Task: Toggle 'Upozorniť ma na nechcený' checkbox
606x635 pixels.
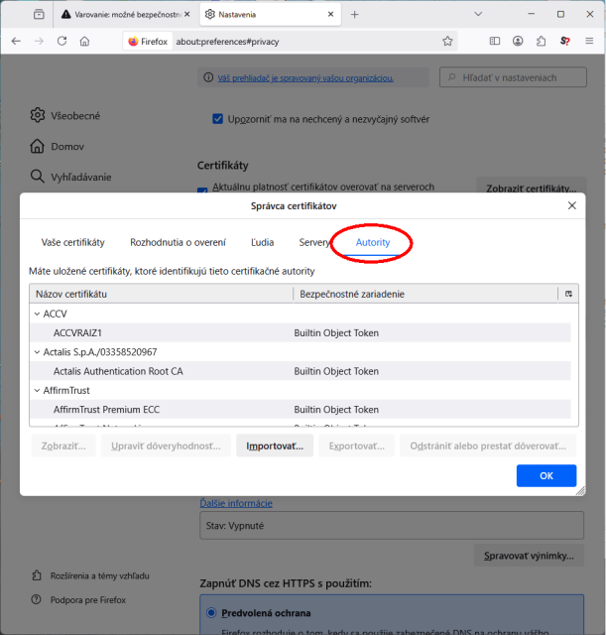Action: [218, 119]
